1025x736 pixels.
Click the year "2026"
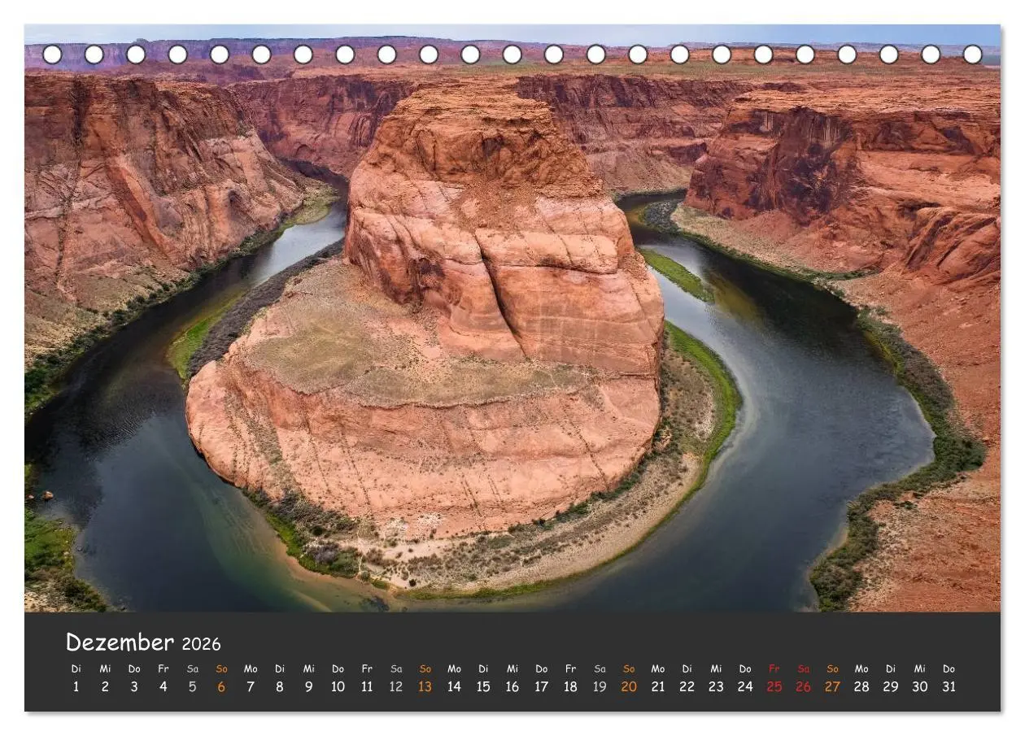201,644
